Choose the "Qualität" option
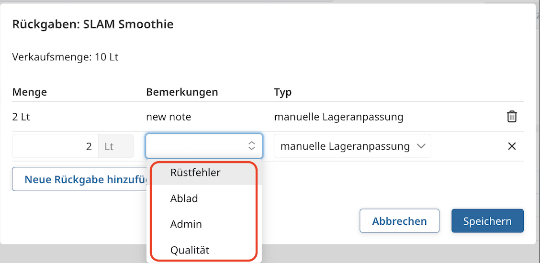This screenshot has width=540, height=263. (x=190, y=250)
